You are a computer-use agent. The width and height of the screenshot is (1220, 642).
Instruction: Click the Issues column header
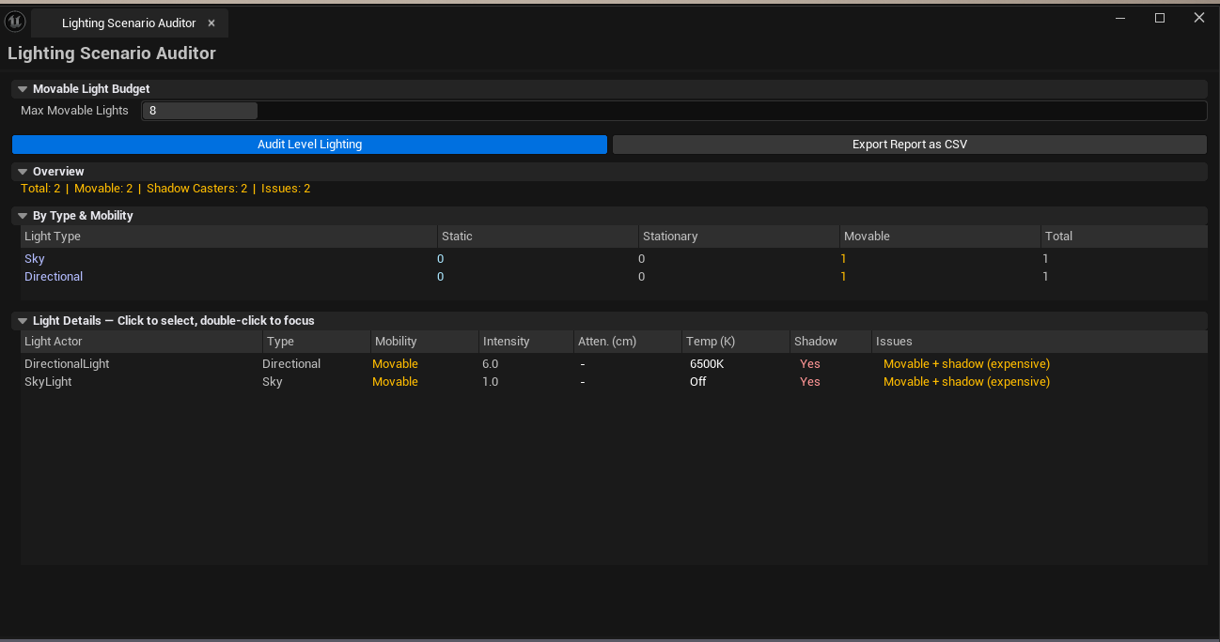coord(1040,342)
